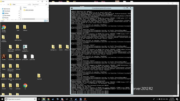180x101 pixels.
Task: Select Navicat Premium 12 shortcut icon
Action: pyautogui.click(x=25, y=48)
